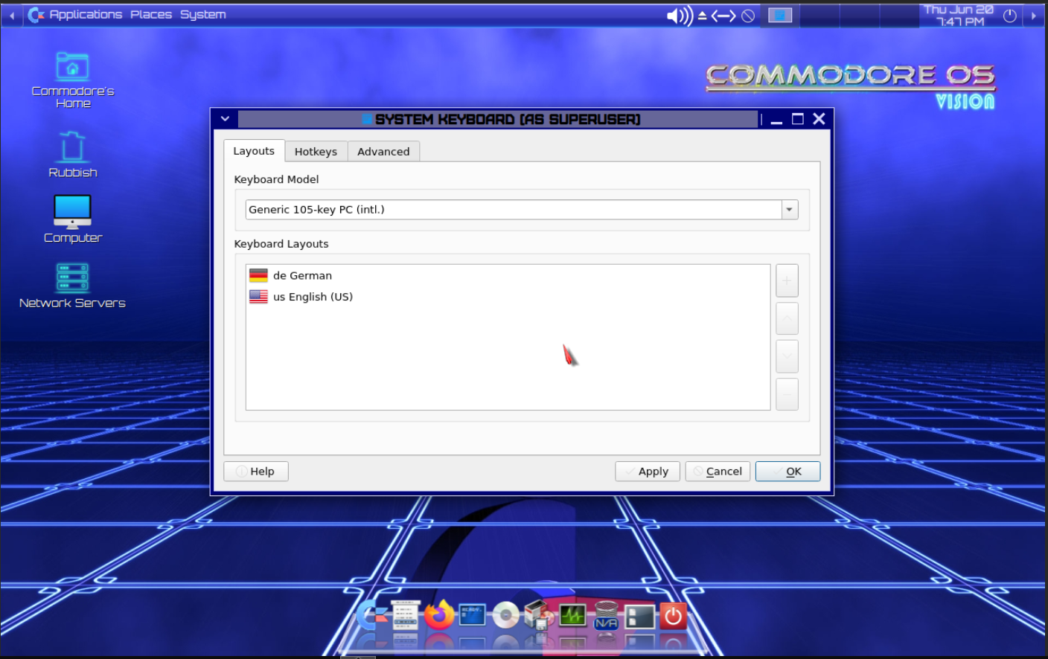Click the CD disc icon in dock
This screenshot has height=659, width=1048.
[505, 615]
